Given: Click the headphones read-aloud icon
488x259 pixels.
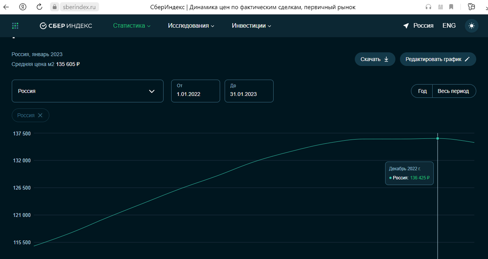Looking at the screenshot, I should 428,7.
